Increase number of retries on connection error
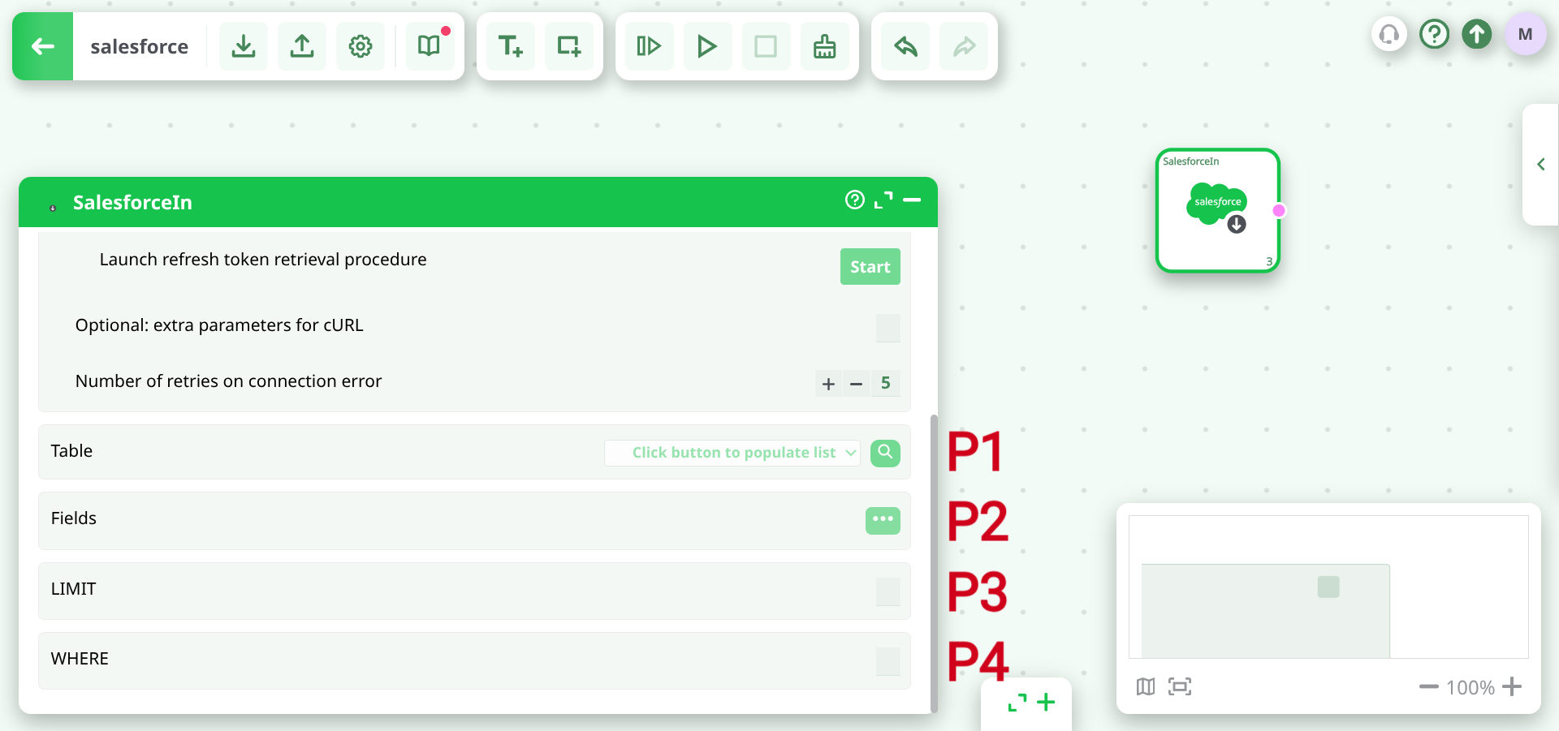 coord(828,383)
